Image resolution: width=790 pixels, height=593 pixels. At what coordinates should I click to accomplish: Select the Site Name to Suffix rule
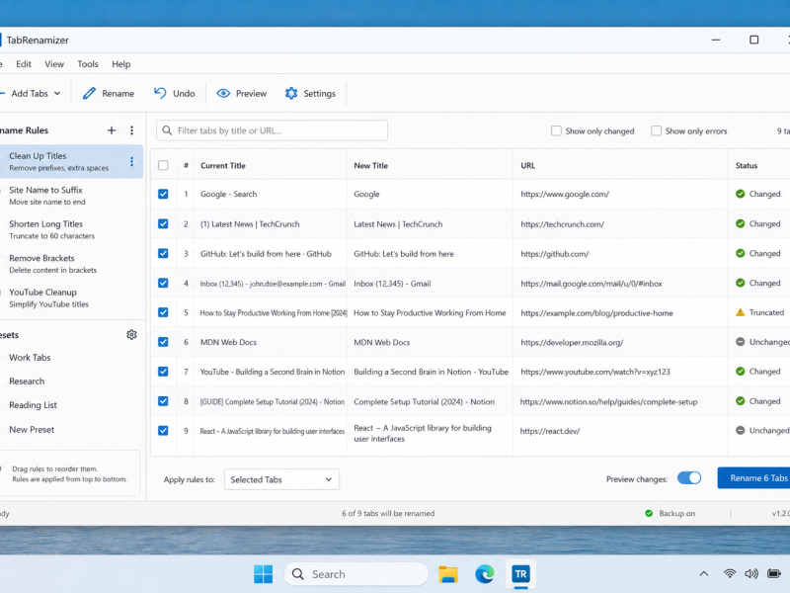pos(71,196)
